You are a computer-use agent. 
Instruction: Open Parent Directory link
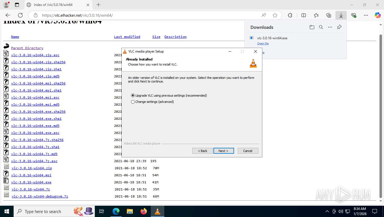tap(27, 48)
